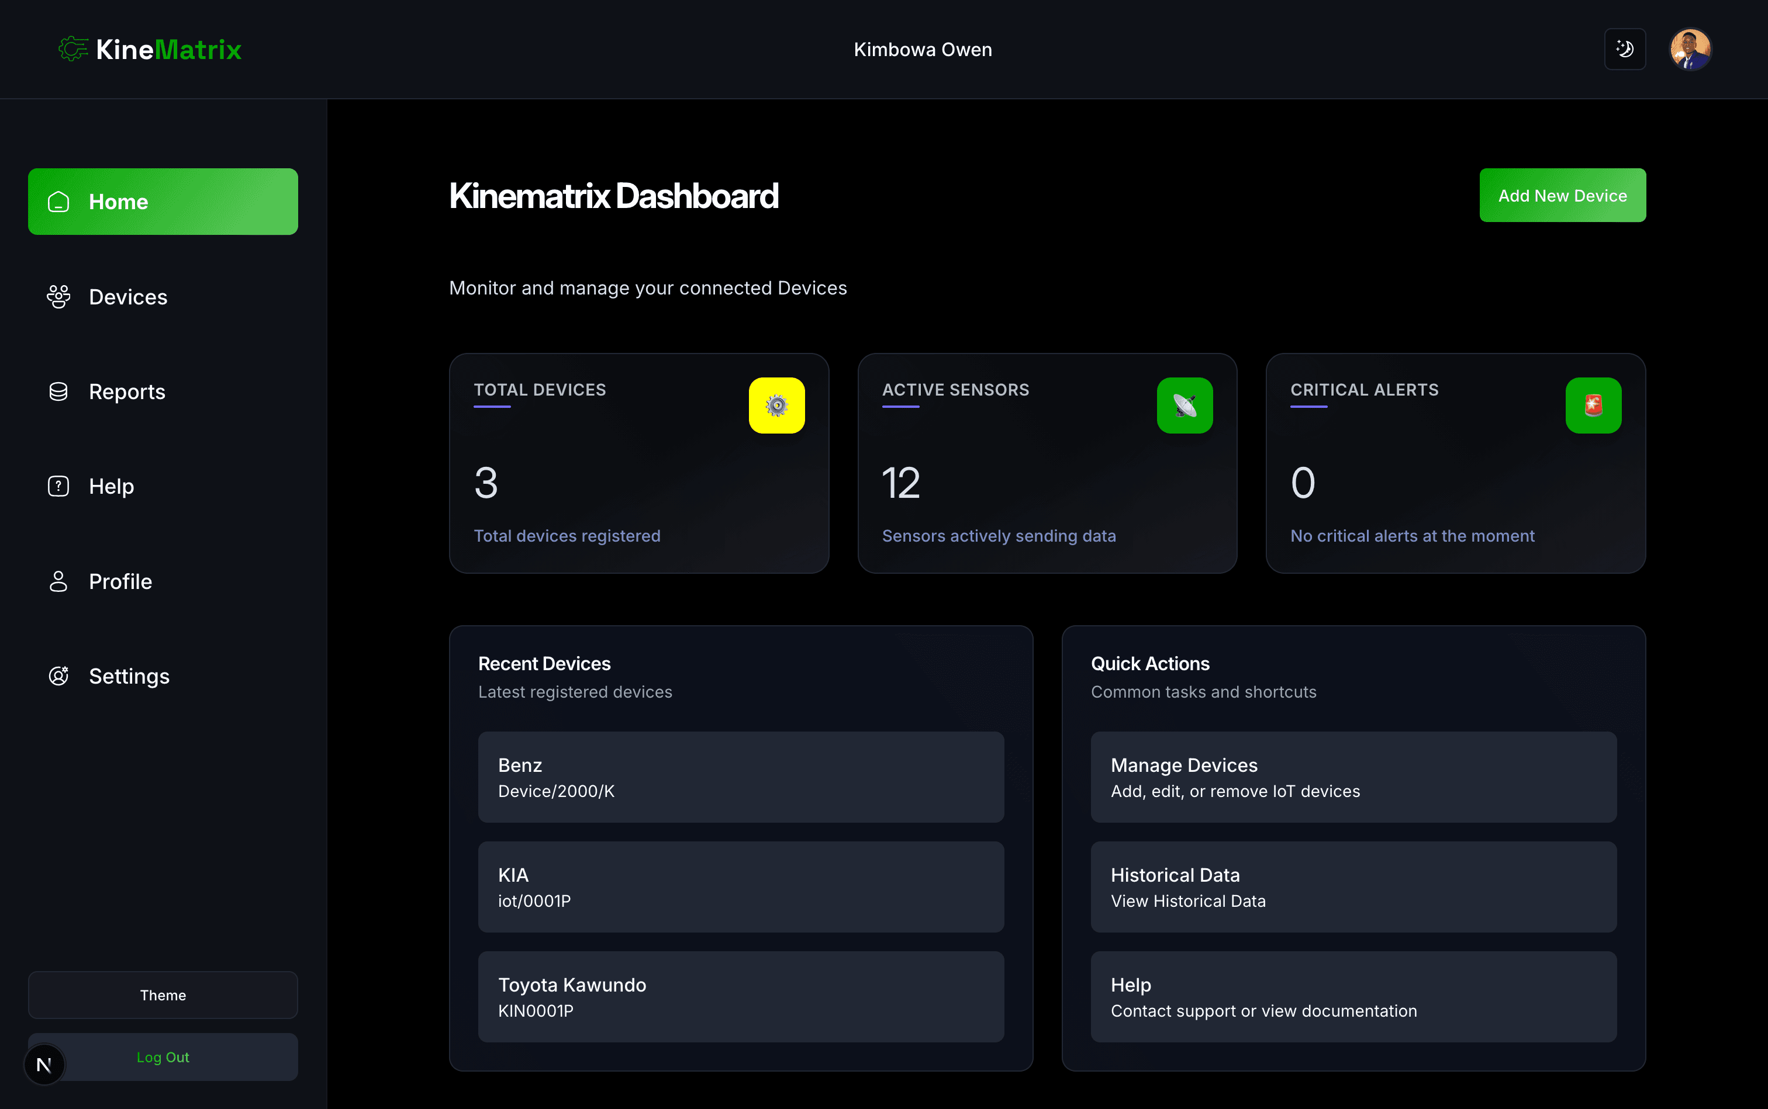Image resolution: width=1768 pixels, height=1109 pixels.
Task: Click the satellite icon on Active Sensors card
Action: click(x=1185, y=405)
